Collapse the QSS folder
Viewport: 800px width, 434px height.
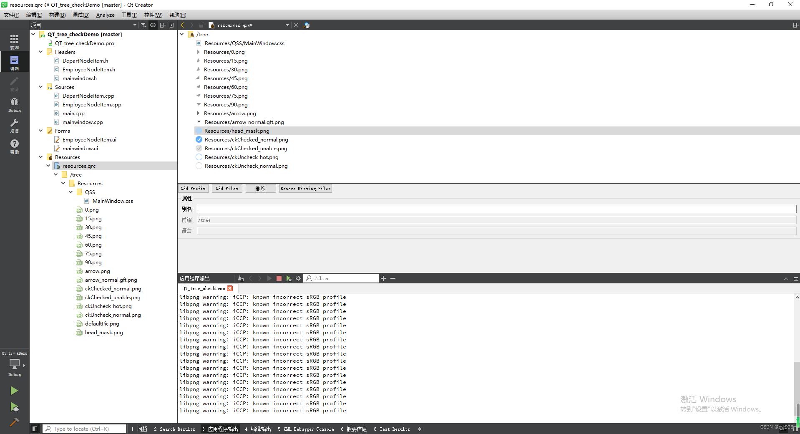(x=71, y=192)
